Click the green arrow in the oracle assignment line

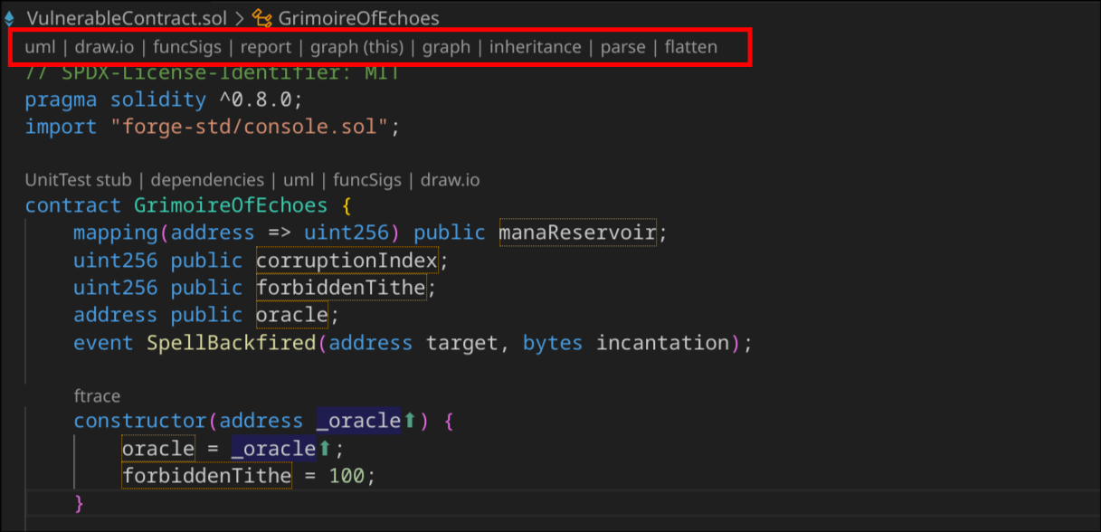(x=325, y=449)
